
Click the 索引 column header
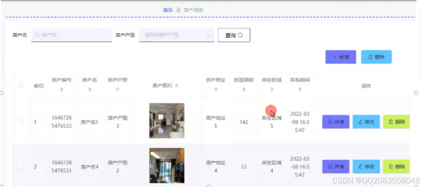click(38, 86)
